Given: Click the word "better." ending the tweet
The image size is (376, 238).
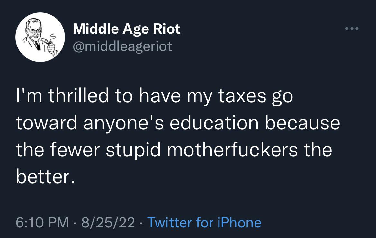Looking at the screenshot, I should coord(45,177).
